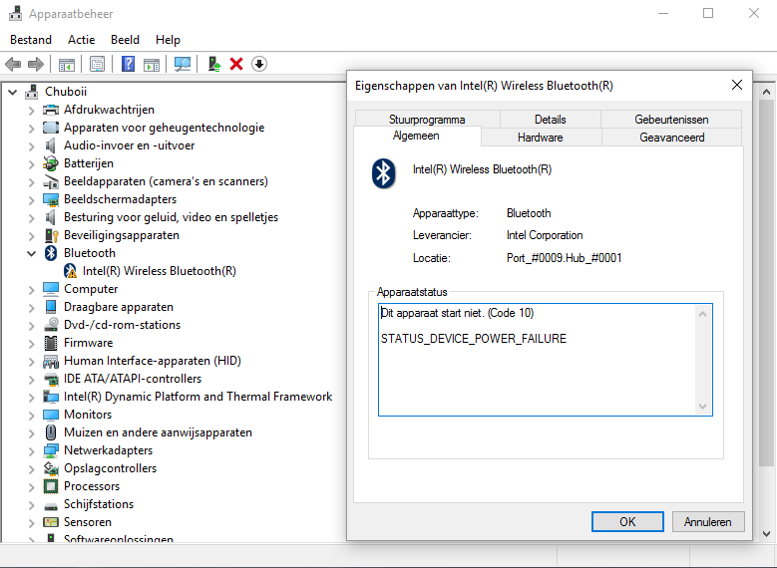This screenshot has width=777, height=568.
Task: Click the status box scroll down arrow
Action: click(x=702, y=406)
